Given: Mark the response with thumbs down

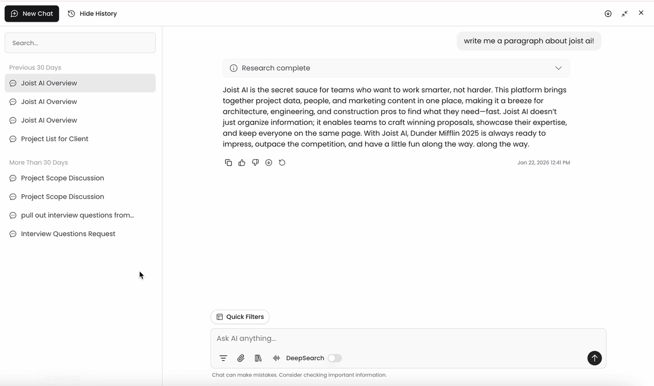Looking at the screenshot, I should 255,162.
